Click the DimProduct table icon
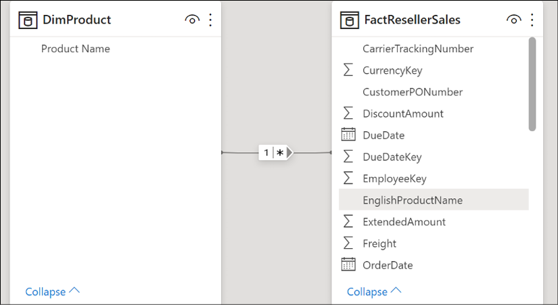Viewport: 558px width, 305px height. pos(28,20)
